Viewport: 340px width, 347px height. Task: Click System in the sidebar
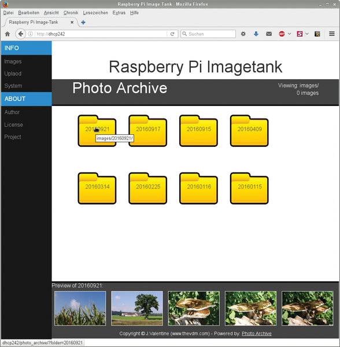(x=13, y=86)
